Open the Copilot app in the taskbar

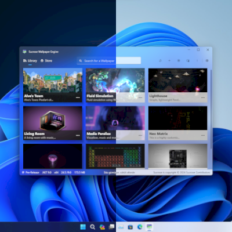(102, 227)
